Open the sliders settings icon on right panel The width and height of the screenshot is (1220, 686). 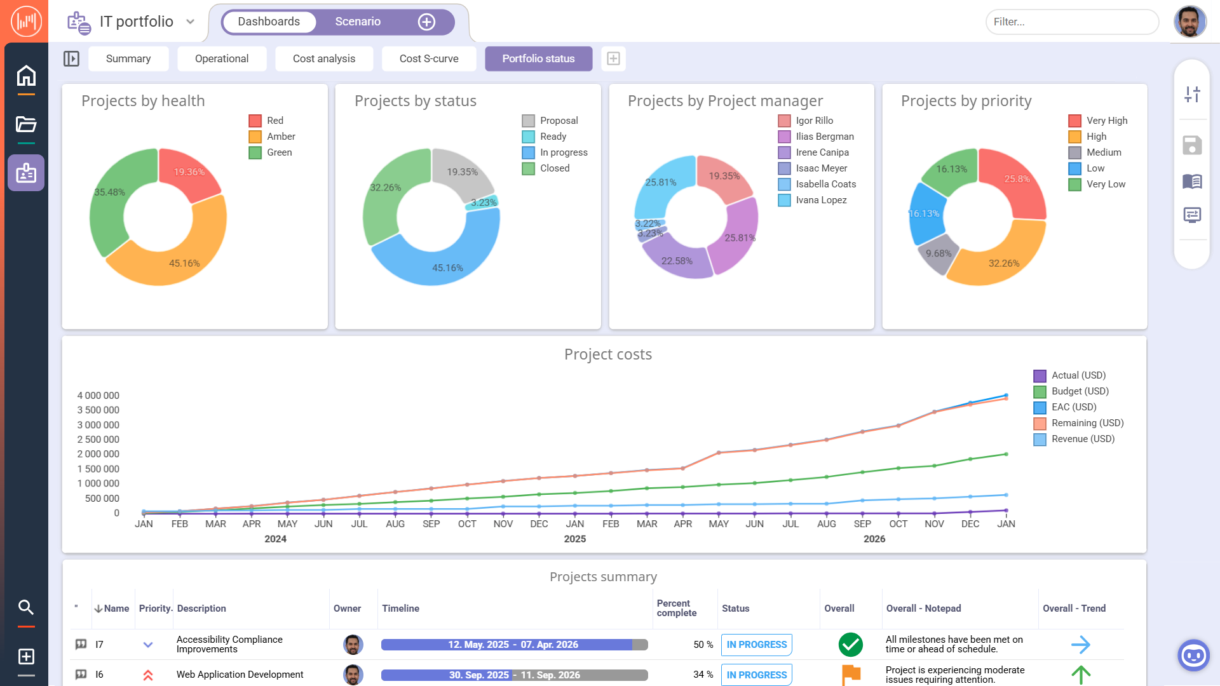point(1192,94)
